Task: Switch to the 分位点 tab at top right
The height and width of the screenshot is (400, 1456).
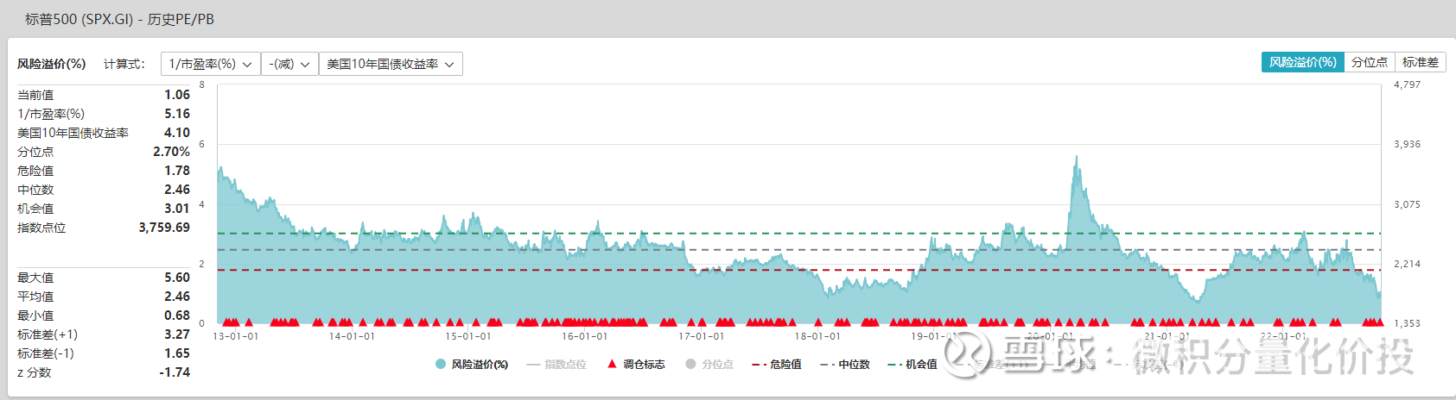Action: tap(1369, 62)
